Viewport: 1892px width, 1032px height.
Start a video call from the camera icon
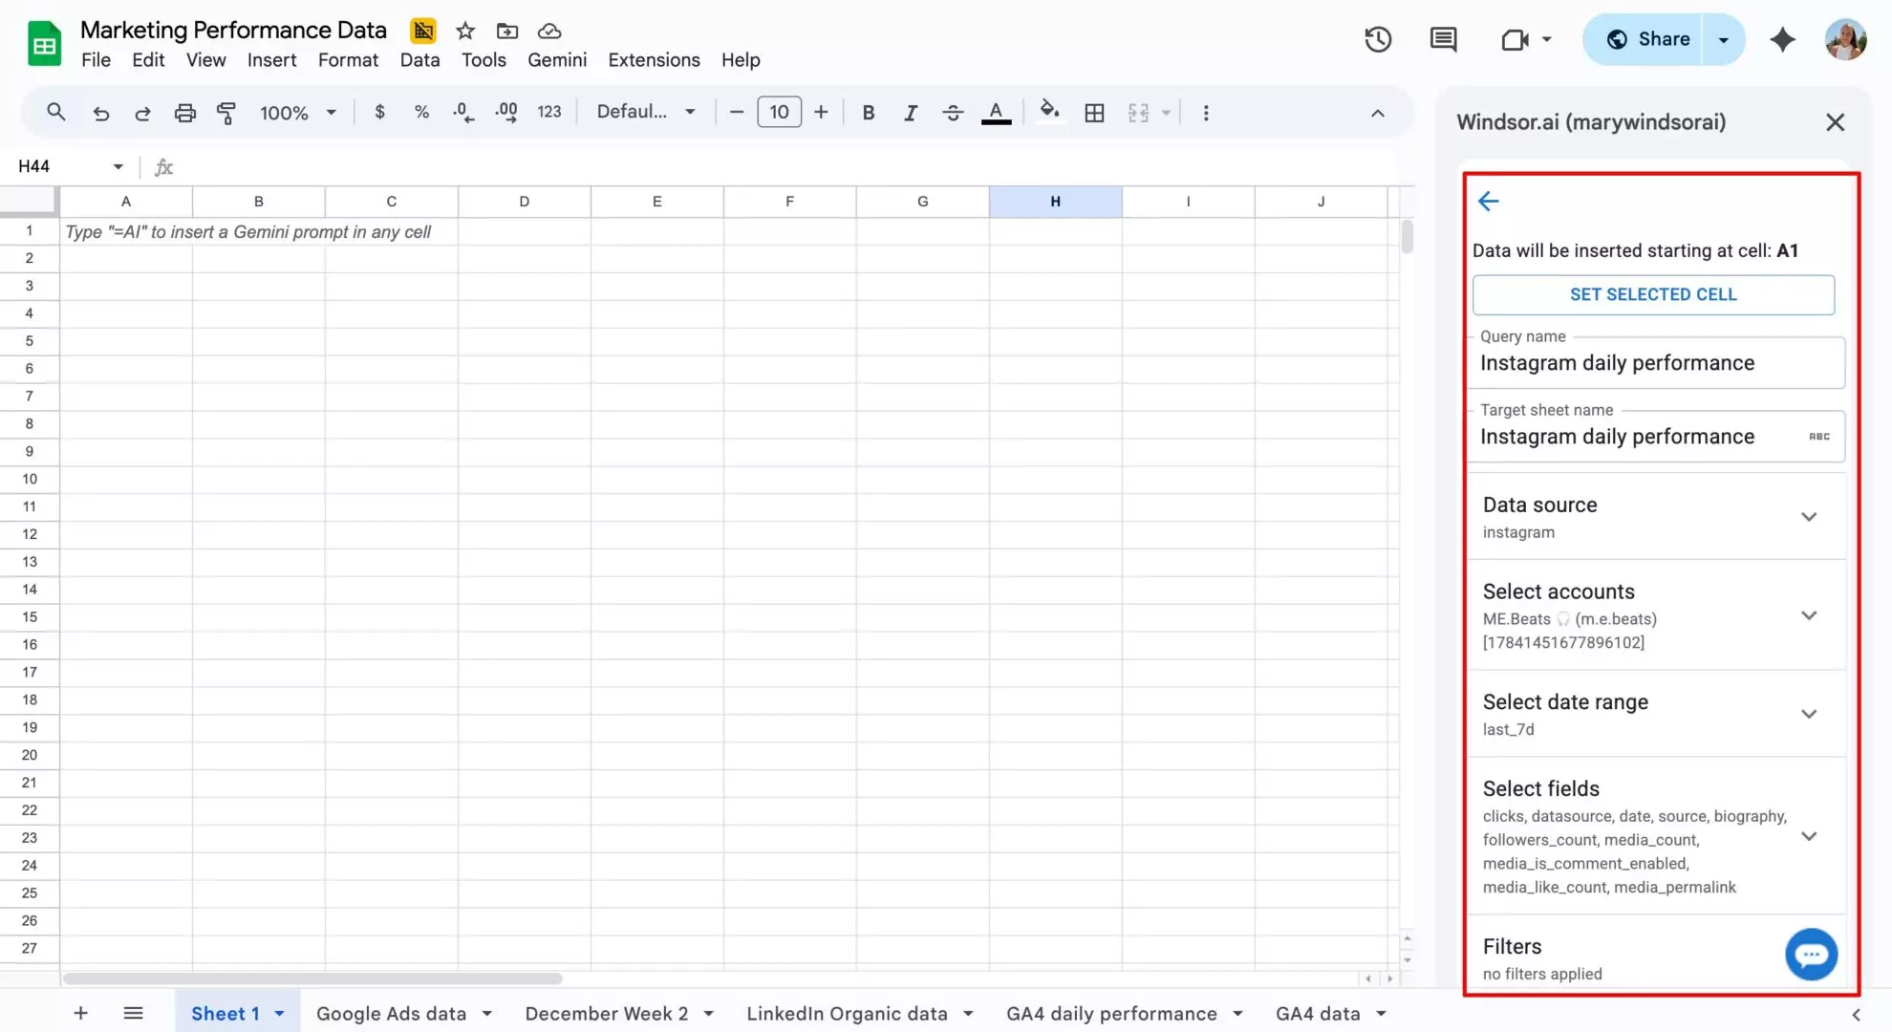[x=1515, y=39]
